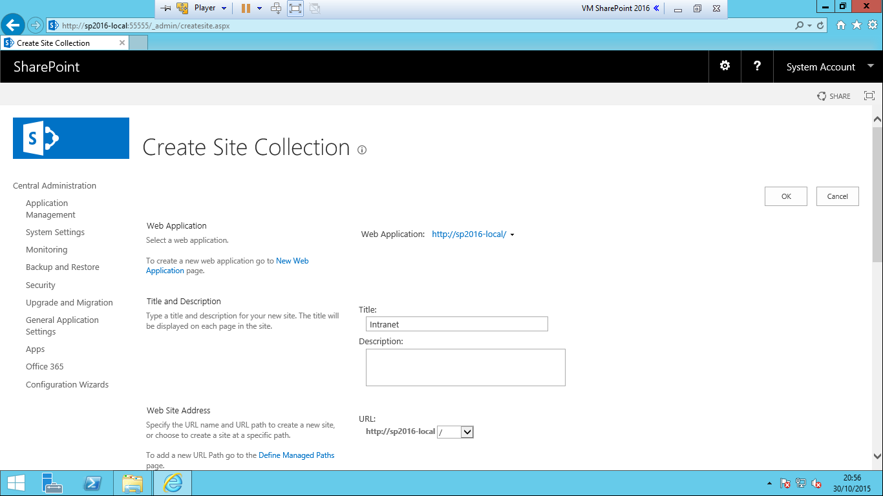Open Apps in the sidebar
This screenshot has width=883, height=496.
[x=36, y=349]
